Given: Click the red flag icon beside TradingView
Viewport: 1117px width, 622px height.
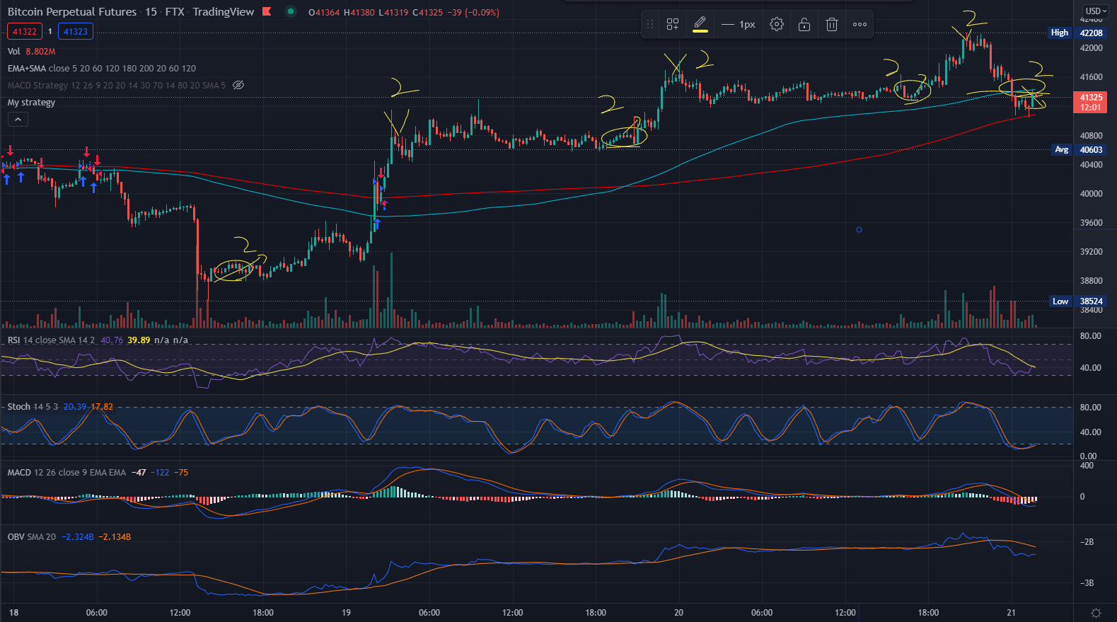Looking at the screenshot, I should (x=267, y=11).
